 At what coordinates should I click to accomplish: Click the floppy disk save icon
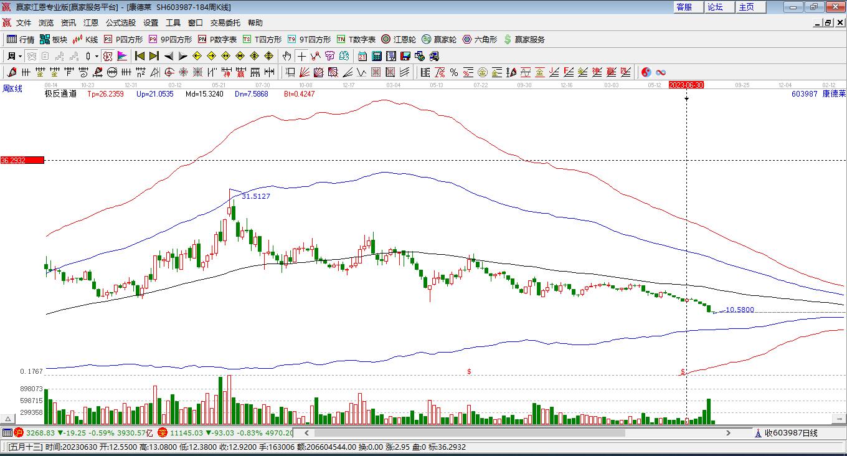405,56
